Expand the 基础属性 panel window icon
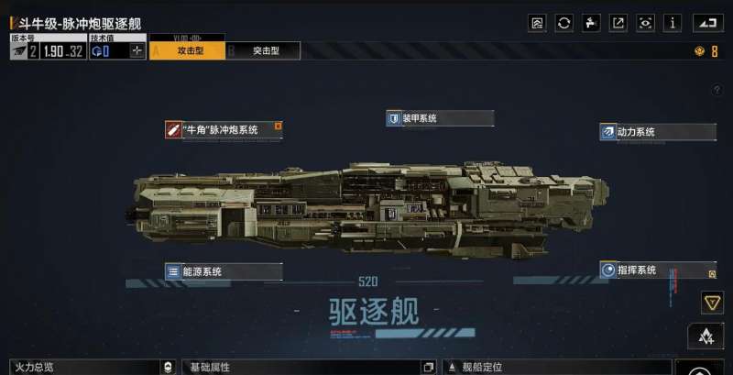 [428, 368]
